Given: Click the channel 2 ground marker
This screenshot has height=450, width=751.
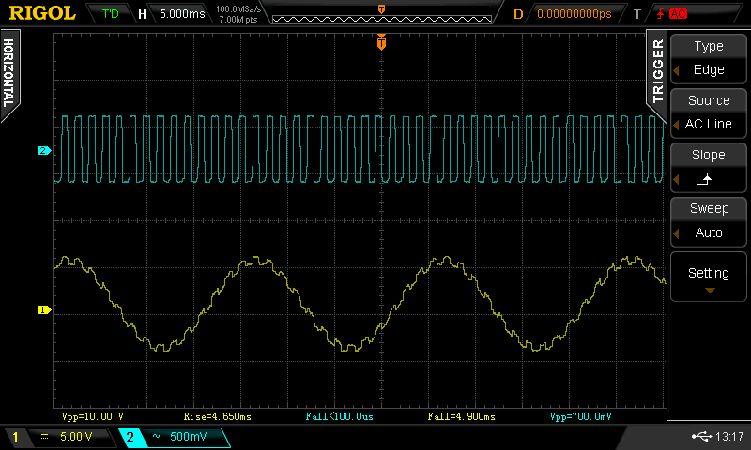Looking at the screenshot, I should (43, 151).
